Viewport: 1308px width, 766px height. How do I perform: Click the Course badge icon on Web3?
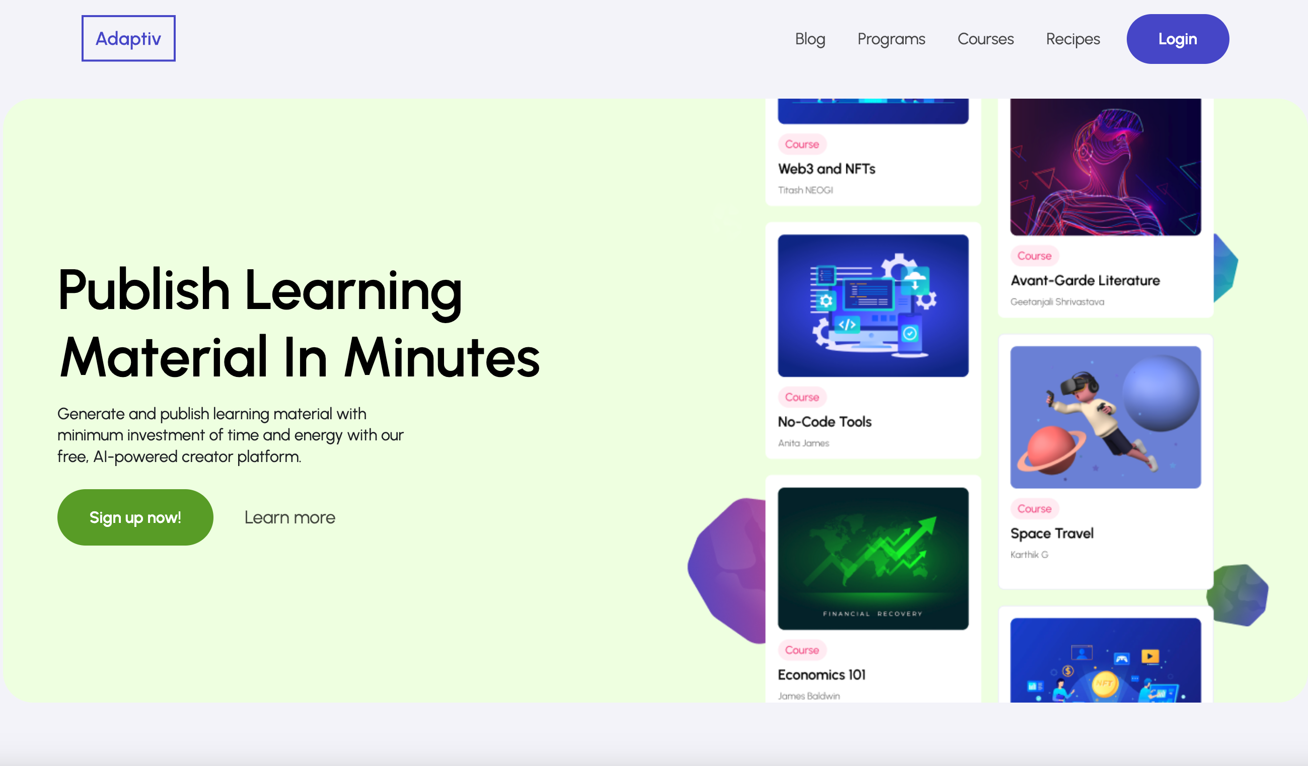tap(801, 144)
